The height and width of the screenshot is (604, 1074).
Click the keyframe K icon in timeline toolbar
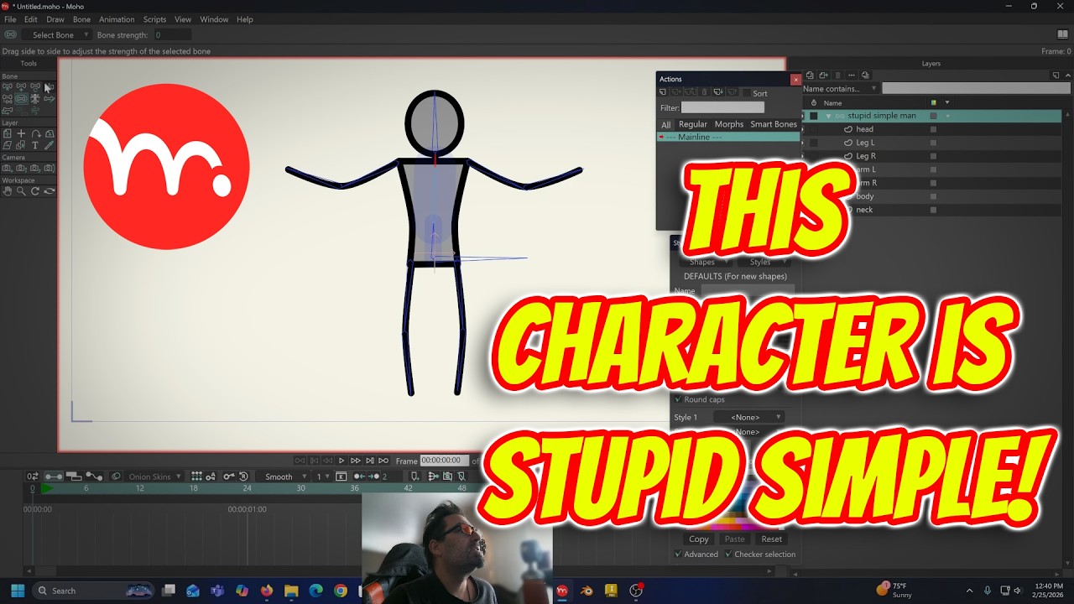point(341,476)
